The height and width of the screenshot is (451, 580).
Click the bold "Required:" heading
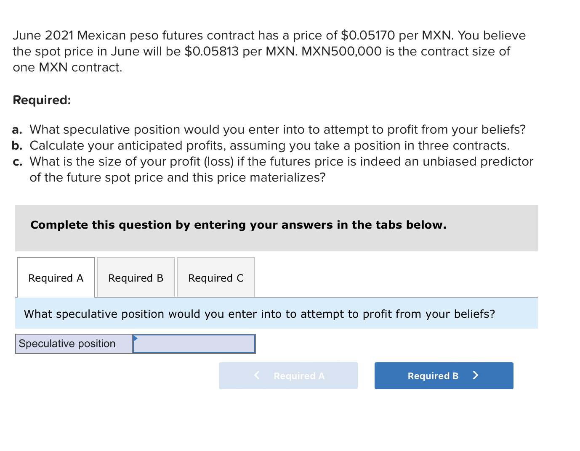tap(42, 100)
